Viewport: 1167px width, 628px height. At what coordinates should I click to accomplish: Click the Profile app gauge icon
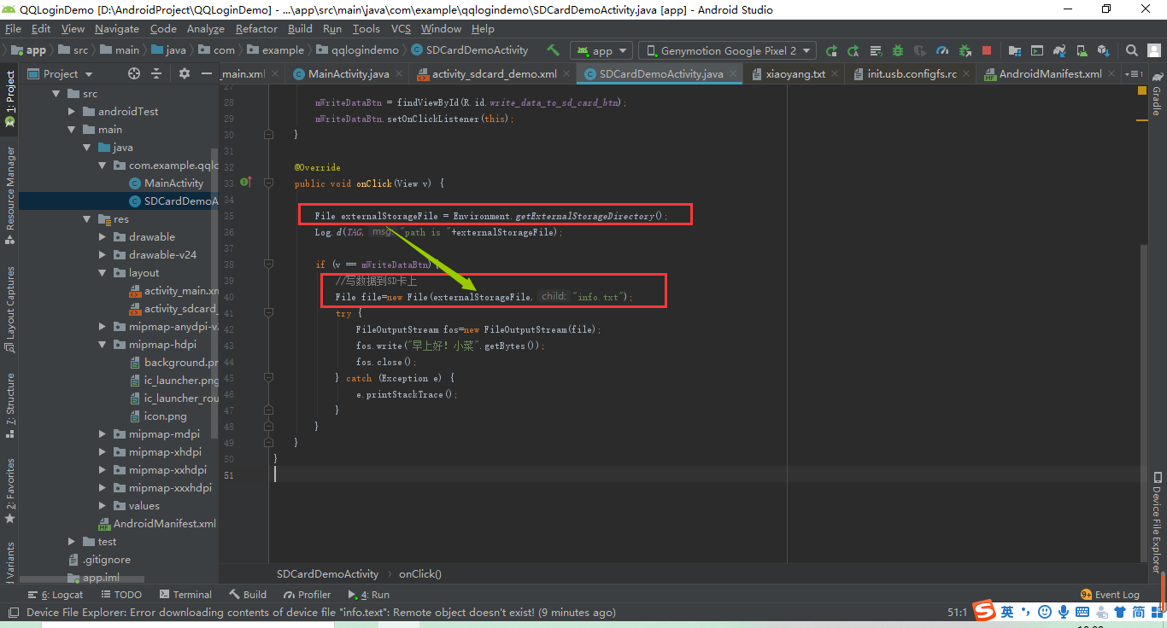[942, 50]
